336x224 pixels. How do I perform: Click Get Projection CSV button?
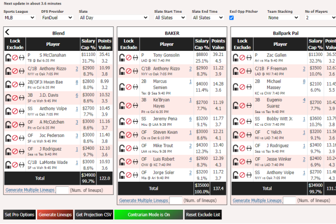(x=94, y=214)
